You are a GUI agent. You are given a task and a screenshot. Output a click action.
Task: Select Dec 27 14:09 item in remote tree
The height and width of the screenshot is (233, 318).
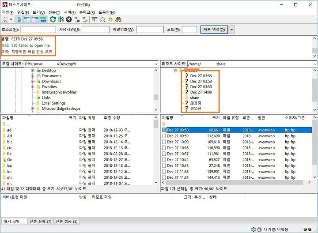coord(201,92)
